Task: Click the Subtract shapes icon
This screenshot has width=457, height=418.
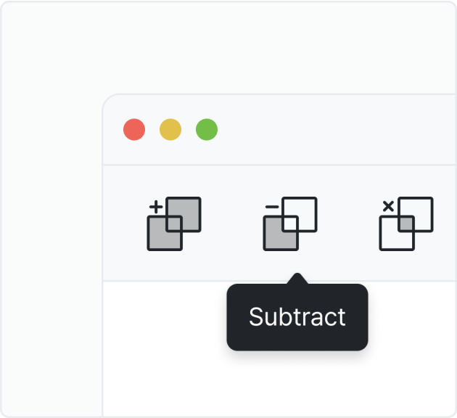Action: tap(290, 224)
